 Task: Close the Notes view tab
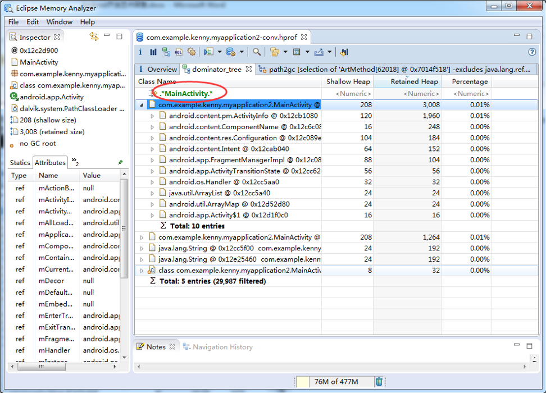[172, 347]
